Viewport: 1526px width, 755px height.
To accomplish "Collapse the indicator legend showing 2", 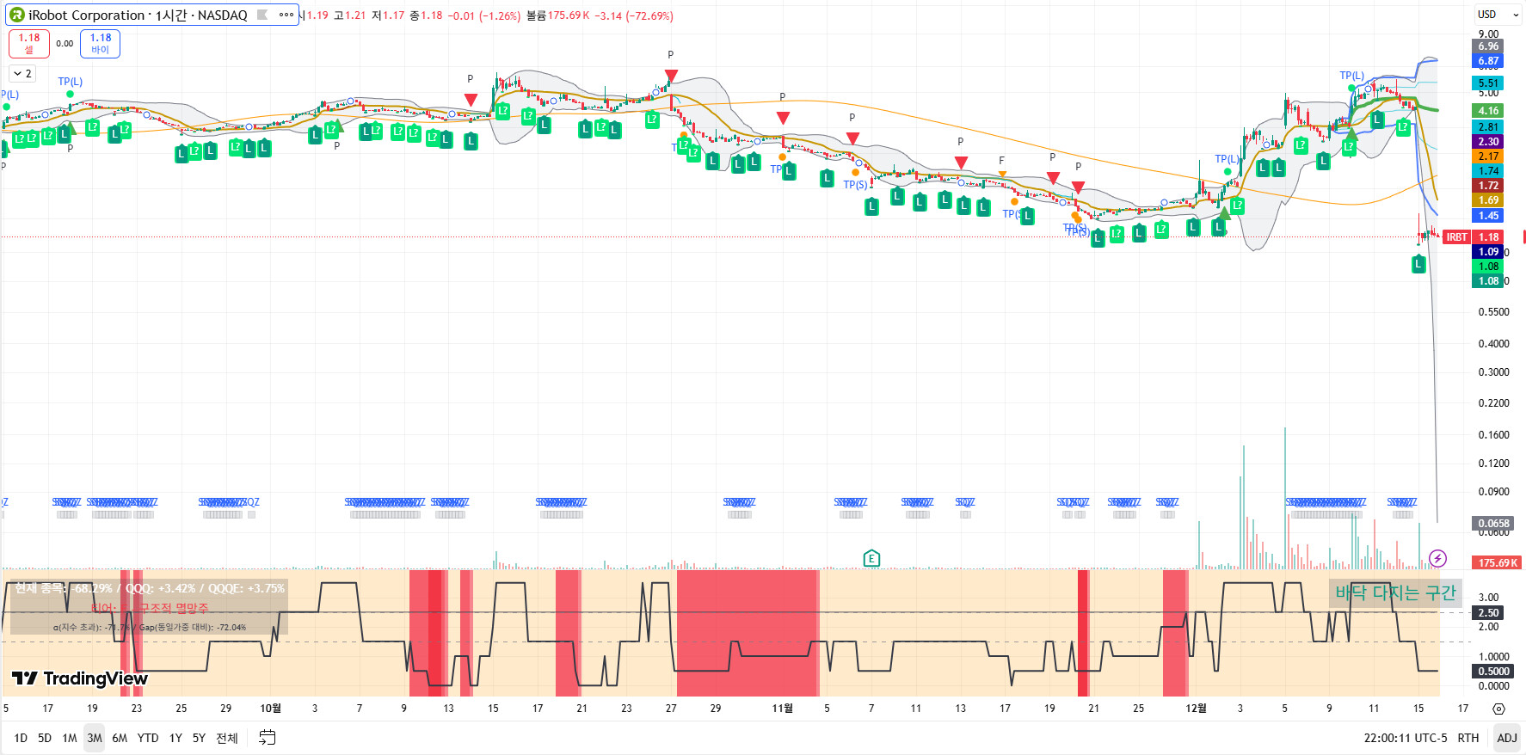I will pyautogui.click(x=22, y=74).
